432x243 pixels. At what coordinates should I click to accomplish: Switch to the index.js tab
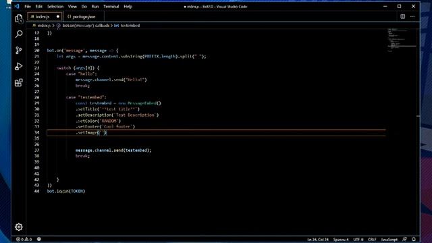tap(45, 16)
